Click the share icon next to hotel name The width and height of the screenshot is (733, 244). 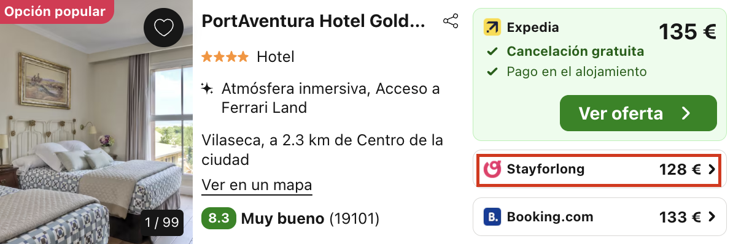pos(451,21)
